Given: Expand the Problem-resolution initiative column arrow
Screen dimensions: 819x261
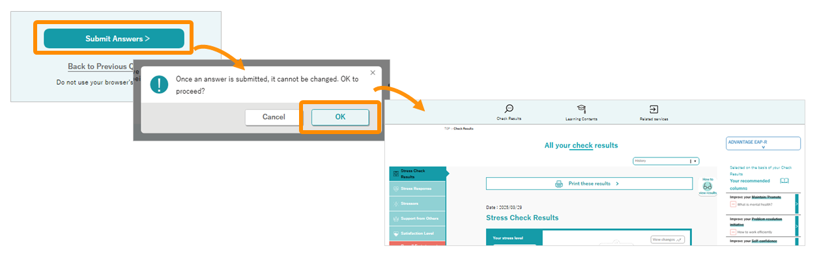Looking at the screenshot, I should (x=796, y=225).
